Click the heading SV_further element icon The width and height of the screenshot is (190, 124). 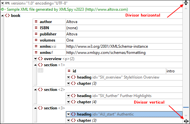point(73,96)
